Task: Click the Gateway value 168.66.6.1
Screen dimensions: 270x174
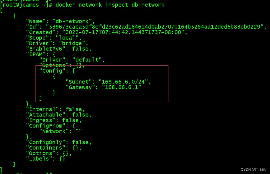Action: click(121, 87)
